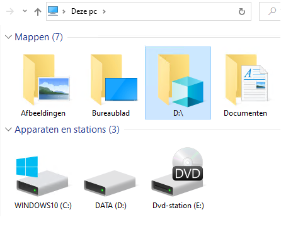Image resolution: width=281 pixels, height=227 pixels.
Task: Click the search box field
Action: pyautogui.click(x=270, y=11)
